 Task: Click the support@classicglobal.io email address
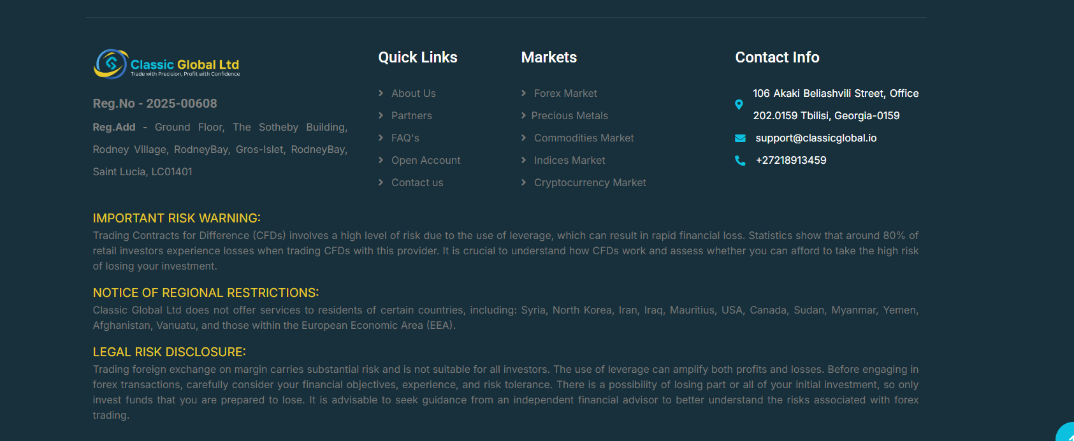coord(816,138)
